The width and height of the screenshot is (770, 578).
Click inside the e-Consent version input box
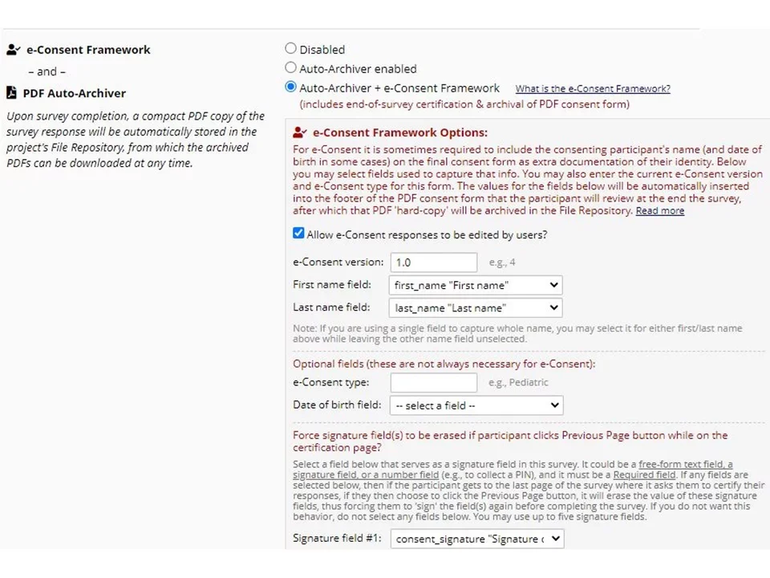coord(433,262)
